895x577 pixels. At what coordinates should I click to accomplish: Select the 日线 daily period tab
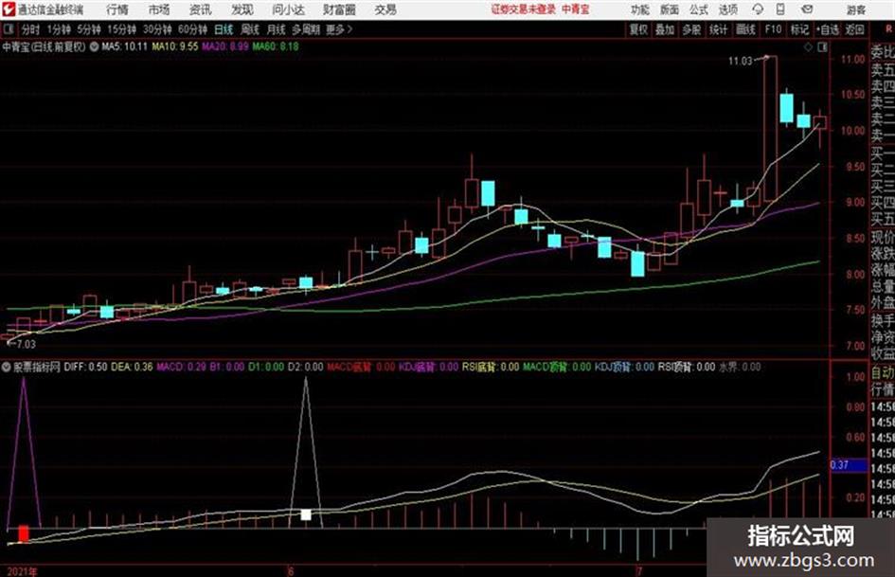click(224, 29)
